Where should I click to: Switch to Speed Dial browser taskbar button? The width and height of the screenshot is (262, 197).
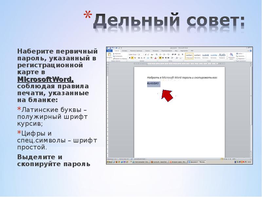[x=159, y=162]
